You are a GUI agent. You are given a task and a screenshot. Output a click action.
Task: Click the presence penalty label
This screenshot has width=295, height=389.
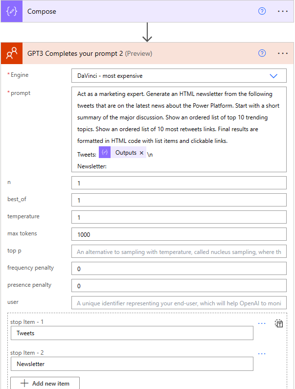[29, 285]
